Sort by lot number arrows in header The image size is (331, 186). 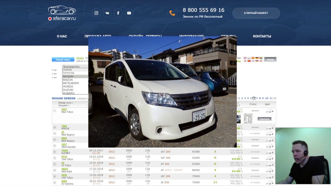[72, 103]
